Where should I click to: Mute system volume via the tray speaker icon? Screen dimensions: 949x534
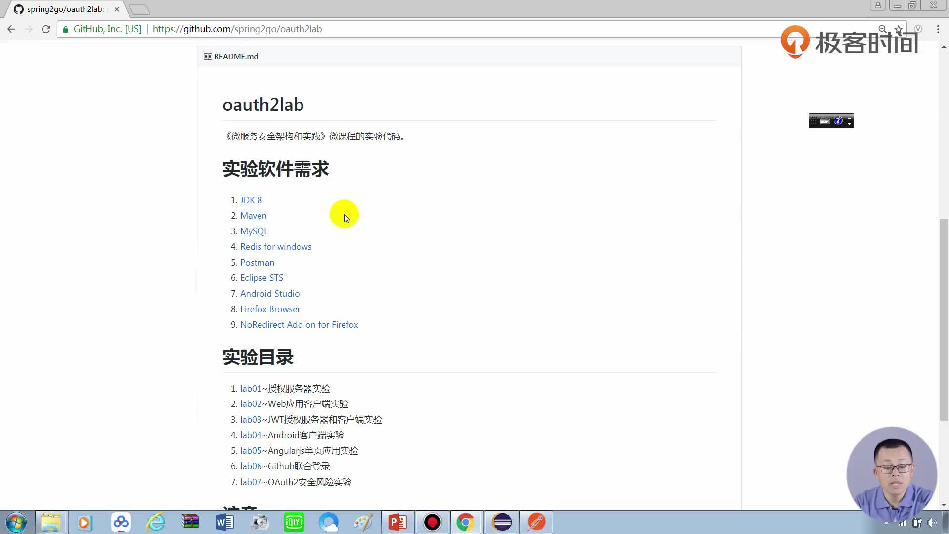931,523
